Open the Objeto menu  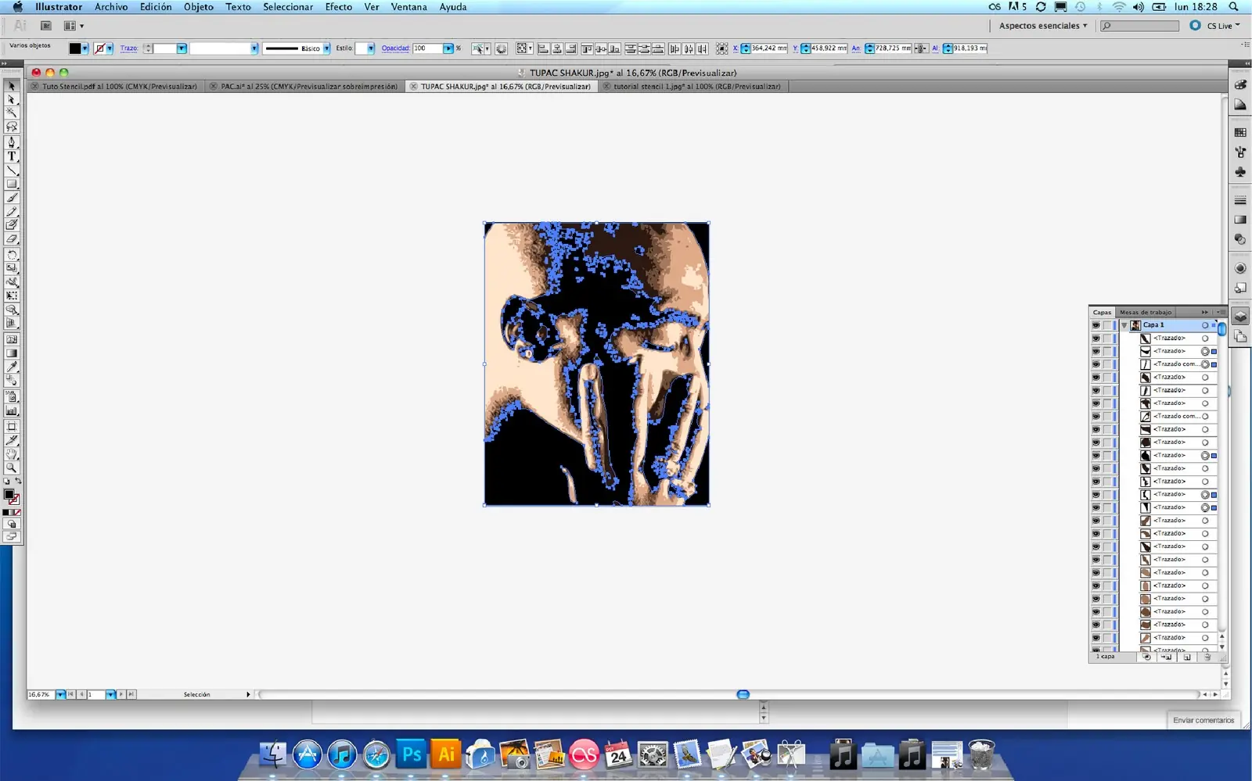pyautogui.click(x=199, y=7)
